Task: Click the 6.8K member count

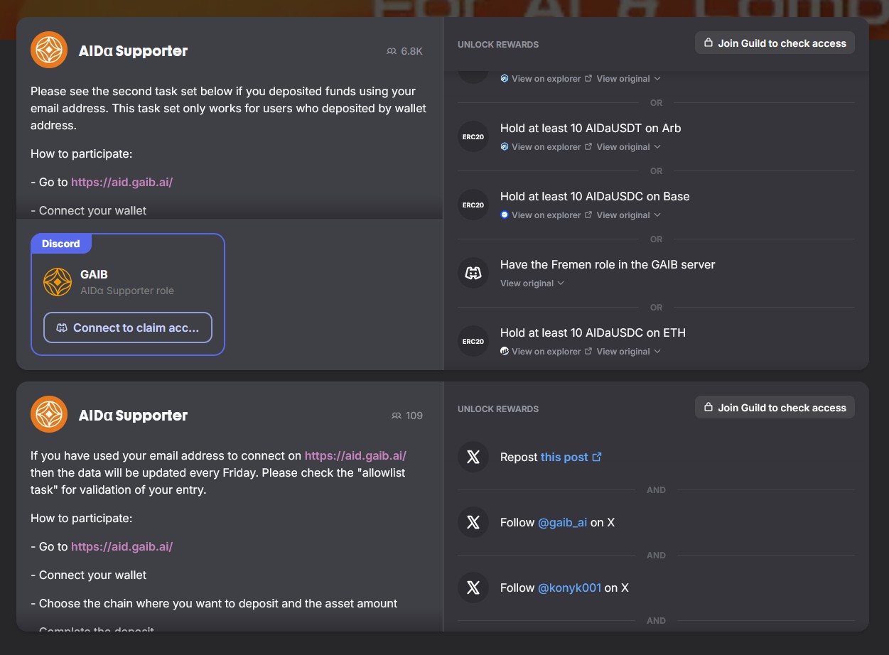Action: click(412, 51)
